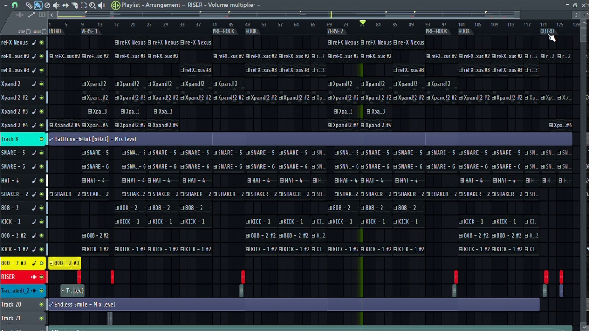Viewport: 589px width, 331px height.
Task: Select the Slice tool
Action: coord(75,5)
